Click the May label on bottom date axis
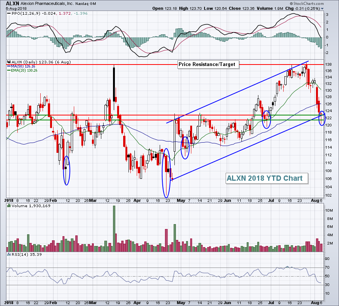This screenshot has width=339, height=306. coord(181,303)
